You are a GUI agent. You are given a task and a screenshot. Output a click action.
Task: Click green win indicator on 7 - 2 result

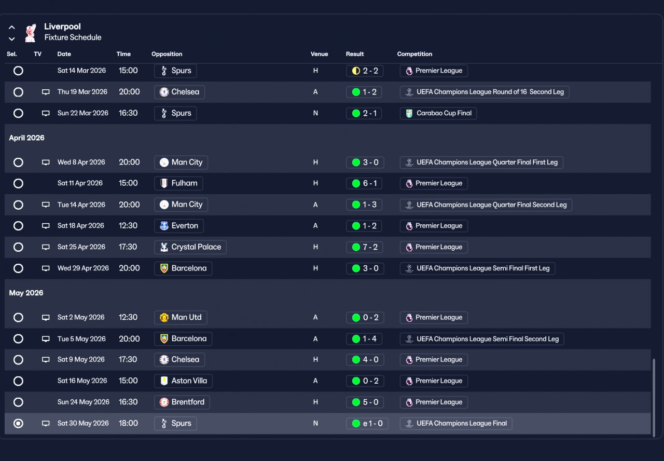[356, 247]
